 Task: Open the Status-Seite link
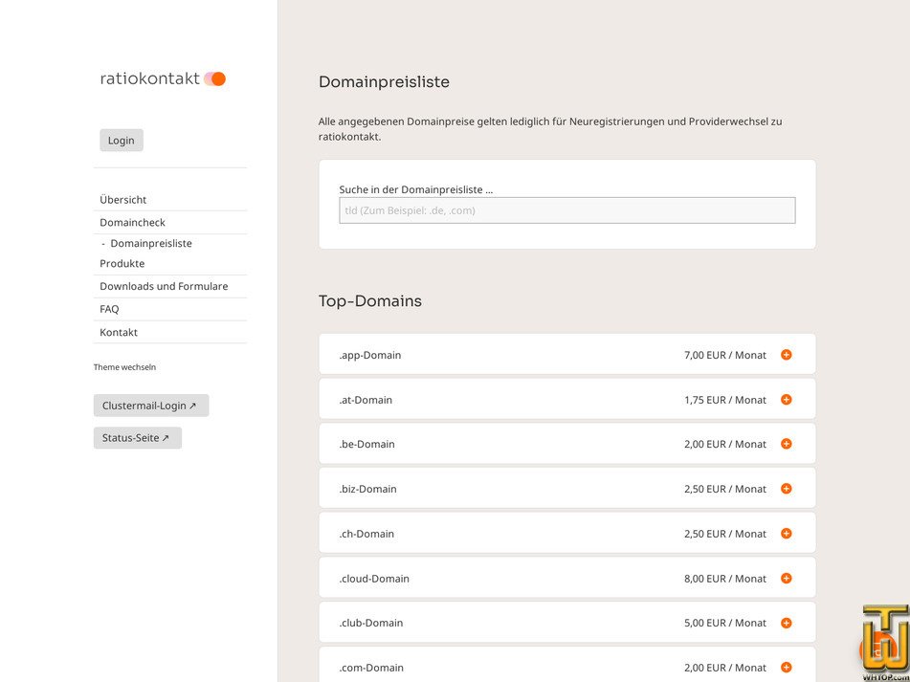(x=138, y=438)
